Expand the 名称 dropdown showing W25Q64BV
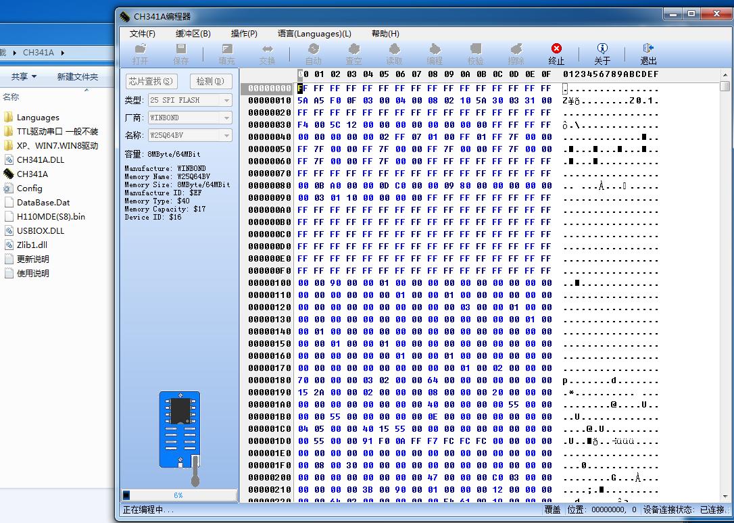This screenshot has height=523, width=734. click(226, 135)
